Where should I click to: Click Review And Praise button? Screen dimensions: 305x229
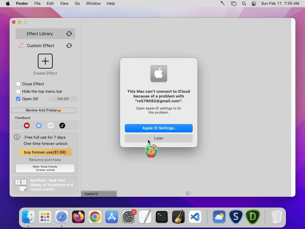[44, 110]
